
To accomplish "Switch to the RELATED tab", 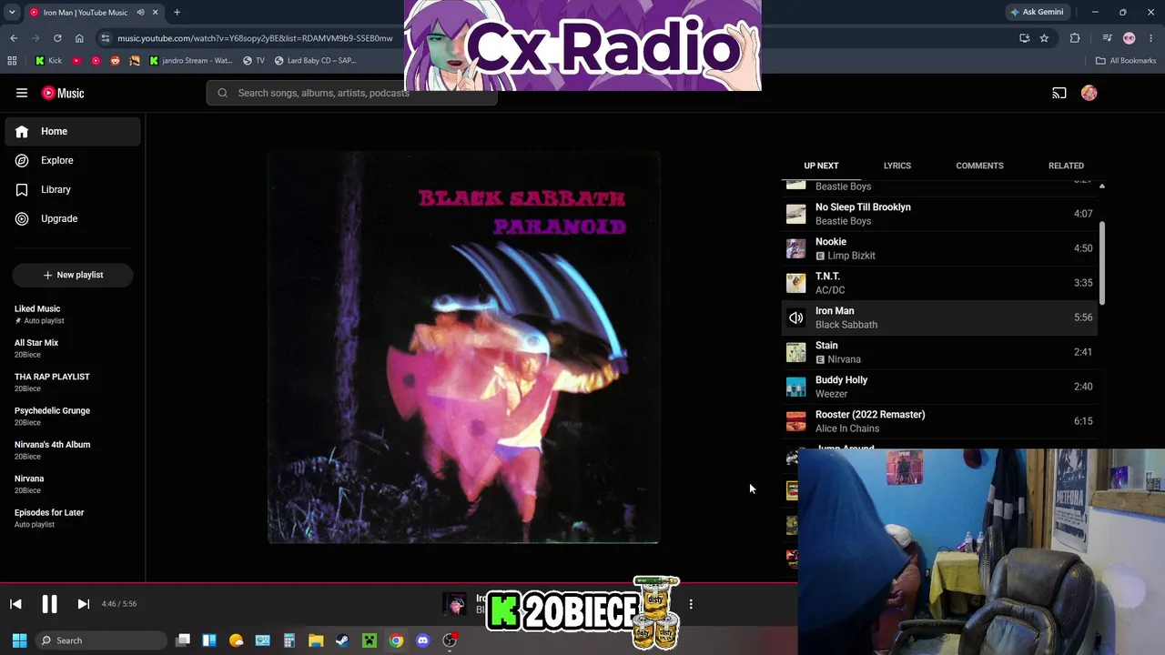I will coord(1066,166).
